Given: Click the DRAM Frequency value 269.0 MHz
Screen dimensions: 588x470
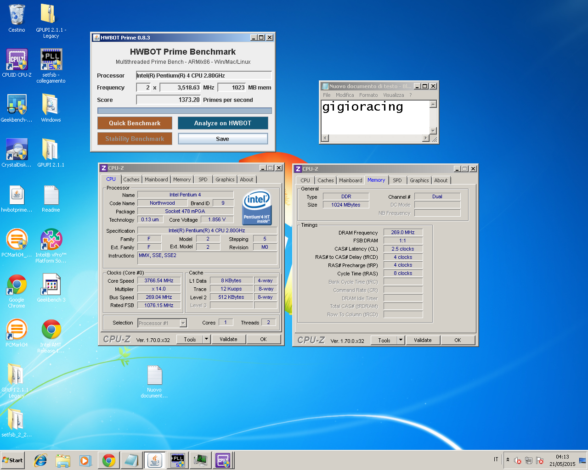Looking at the screenshot, I should click(403, 232).
